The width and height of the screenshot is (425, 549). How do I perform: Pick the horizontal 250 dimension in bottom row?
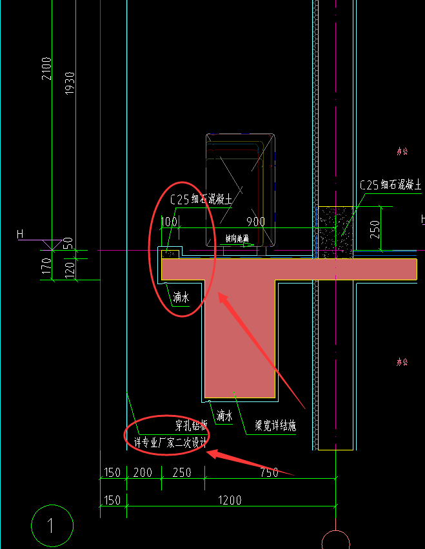(182, 473)
